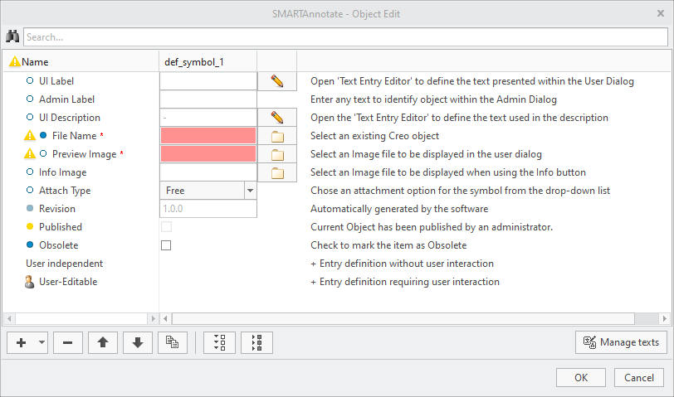Select the UI Label row
Viewport: 674px width, 397px height.
pos(56,81)
